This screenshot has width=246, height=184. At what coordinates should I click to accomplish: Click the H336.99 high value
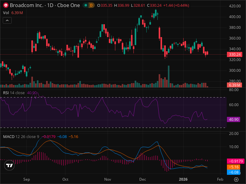121,5
